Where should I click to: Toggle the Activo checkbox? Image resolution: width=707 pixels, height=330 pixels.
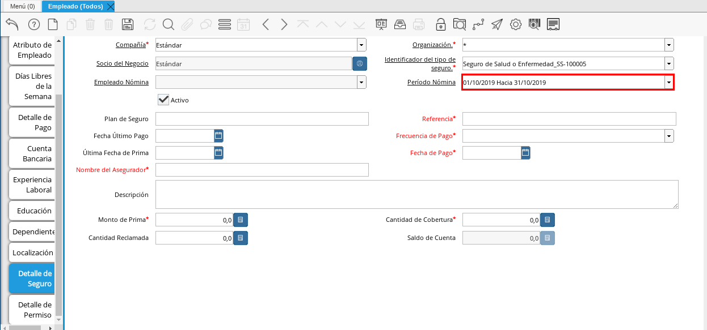click(x=163, y=100)
